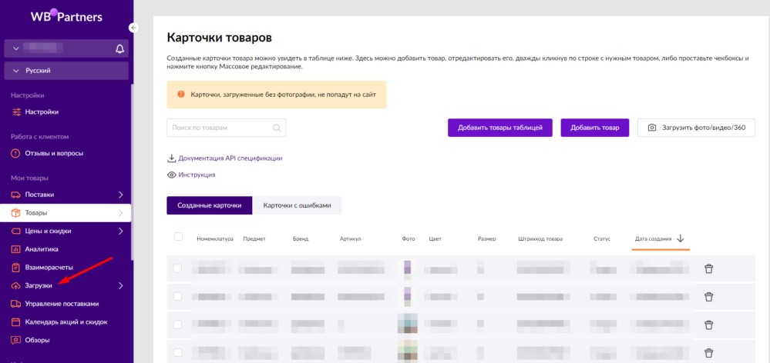Screen dimensions: 770x363
Task: Click the Добавить товары таблицей button
Action: [499, 128]
